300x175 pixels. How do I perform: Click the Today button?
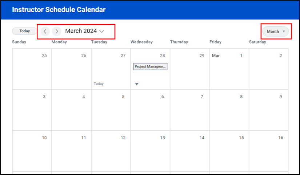[25, 31]
